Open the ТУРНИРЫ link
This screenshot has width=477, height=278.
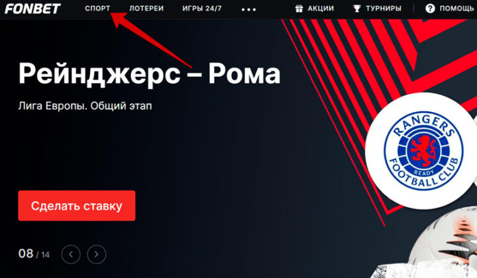coord(384,9)
